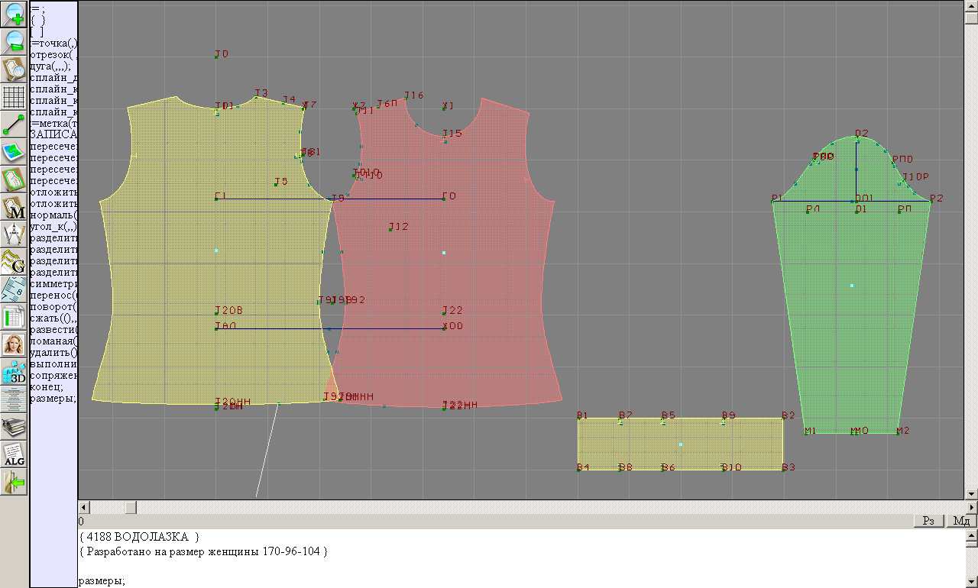Click the 'Рз' button
This screenshot has width=978, height=588.
coord(929,521)
